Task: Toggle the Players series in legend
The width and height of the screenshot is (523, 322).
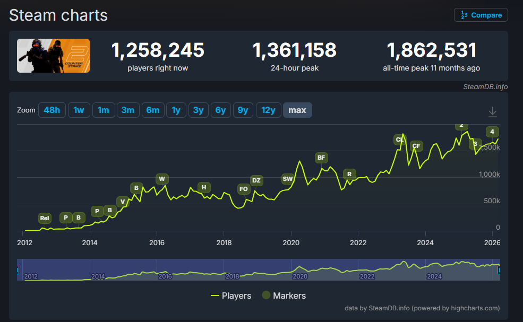Action: [x=231, y=295]
